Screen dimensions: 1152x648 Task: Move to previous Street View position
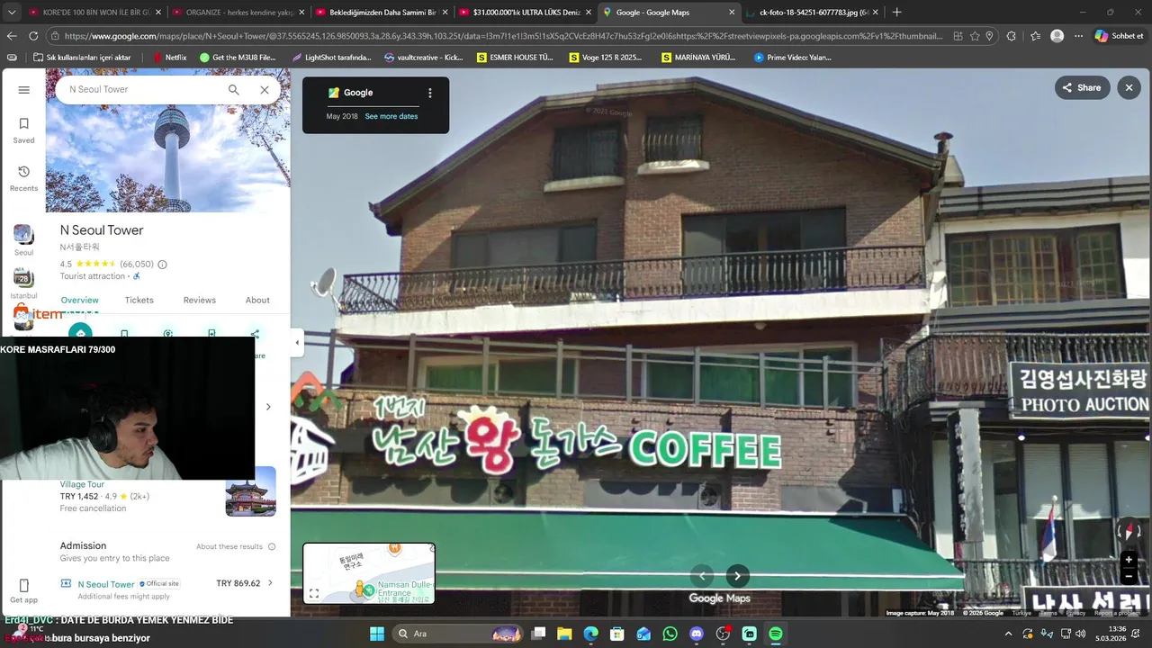[x=702, y=576]
